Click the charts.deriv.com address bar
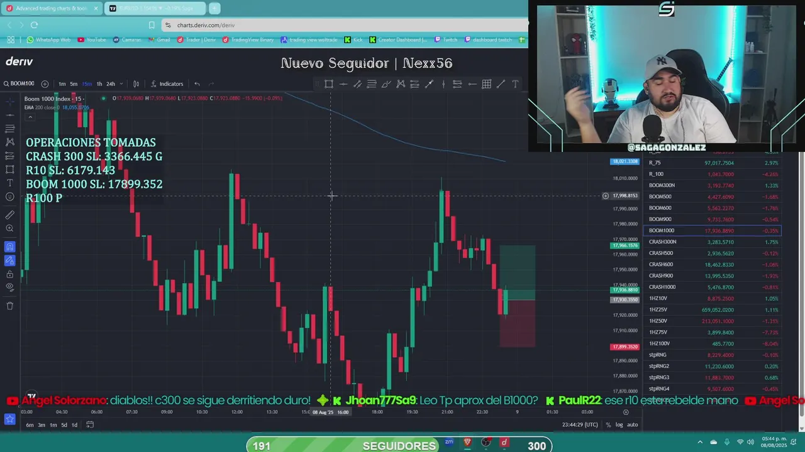The image size is (805, 452). (345, 25)
